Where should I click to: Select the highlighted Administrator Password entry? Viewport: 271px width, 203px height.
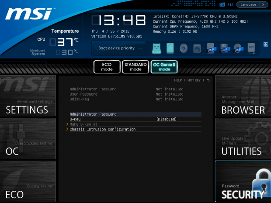point(135,114)
